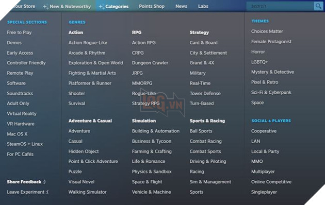Open JRPG genre

pyautogui.click(x=137, y=73)
